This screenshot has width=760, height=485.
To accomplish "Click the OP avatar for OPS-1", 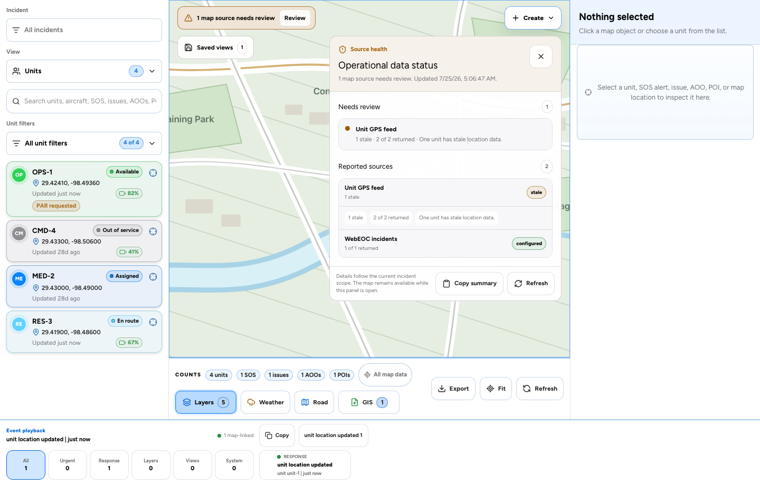I will (x=19, y=175).
